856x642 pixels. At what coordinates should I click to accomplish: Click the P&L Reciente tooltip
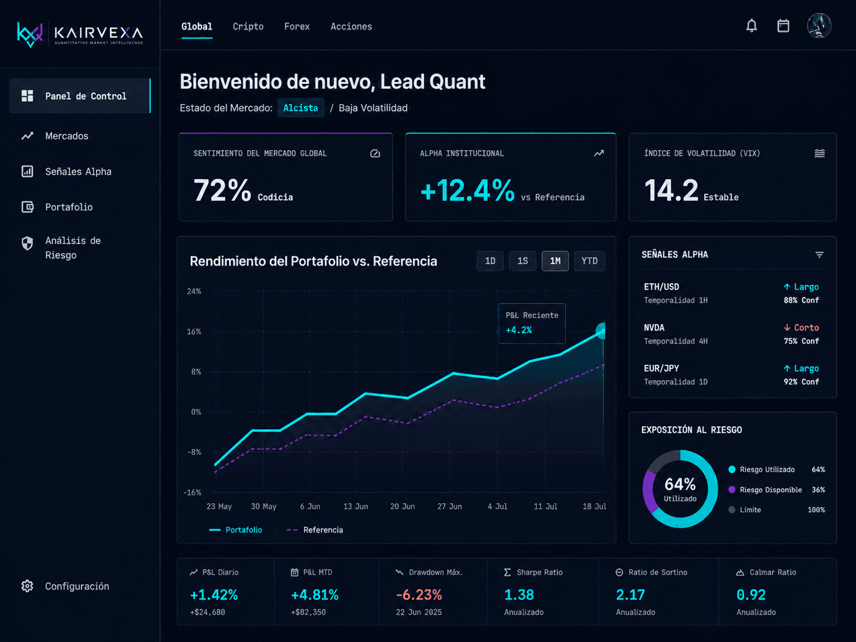[x=532, y=323]
